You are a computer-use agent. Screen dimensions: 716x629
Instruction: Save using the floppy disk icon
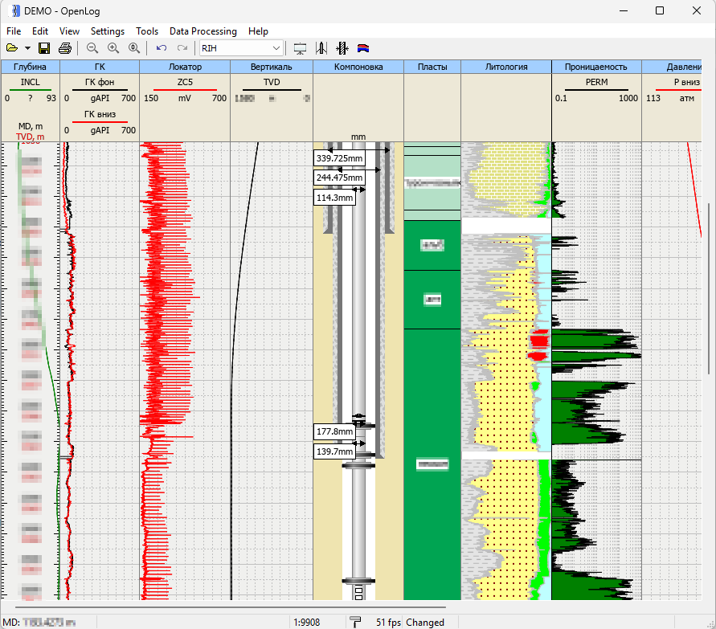coord(44,48)
